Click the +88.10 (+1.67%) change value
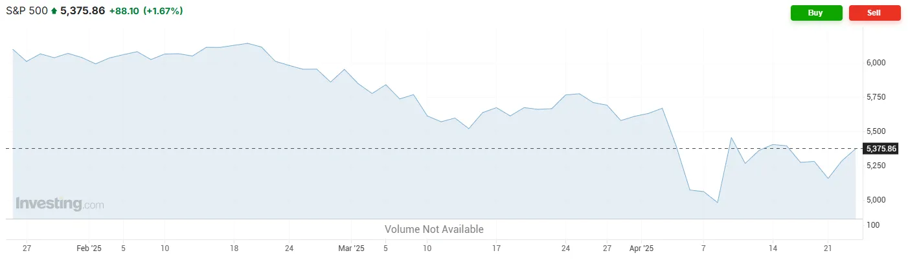 pos(146,11)
